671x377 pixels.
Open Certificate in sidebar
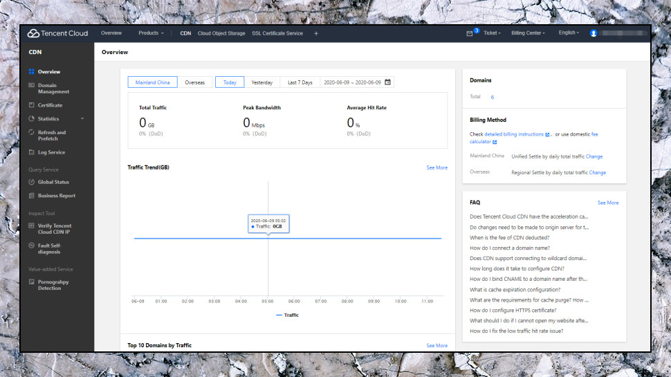pyautogui.click(x=50, y=105)
